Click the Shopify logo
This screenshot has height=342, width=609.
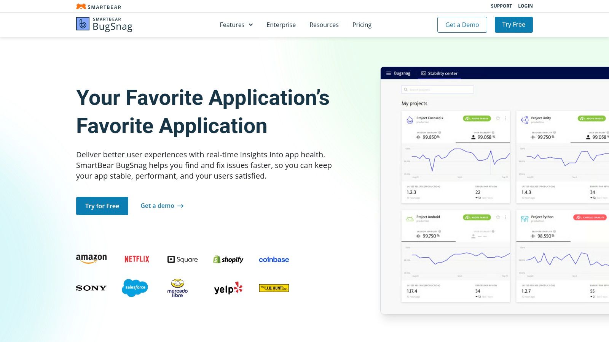(228, 260)
